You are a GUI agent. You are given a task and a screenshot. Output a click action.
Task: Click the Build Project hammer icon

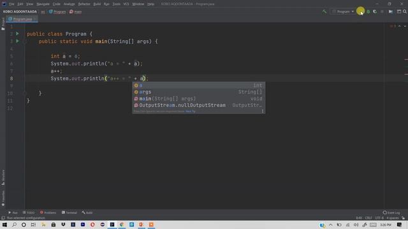point(324,11)
